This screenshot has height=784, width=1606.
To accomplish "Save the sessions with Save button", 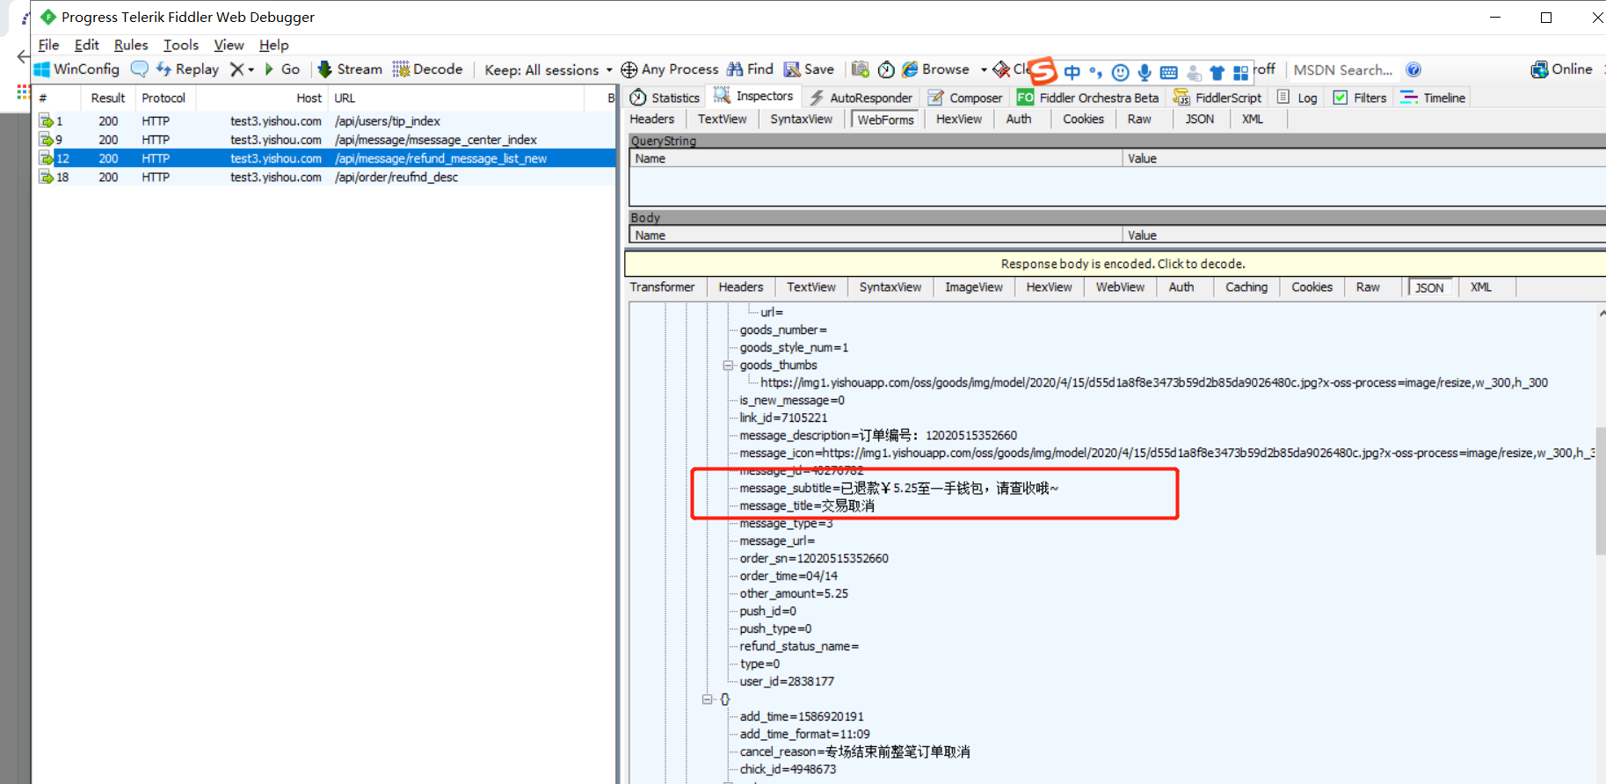I will click(809, 69).
